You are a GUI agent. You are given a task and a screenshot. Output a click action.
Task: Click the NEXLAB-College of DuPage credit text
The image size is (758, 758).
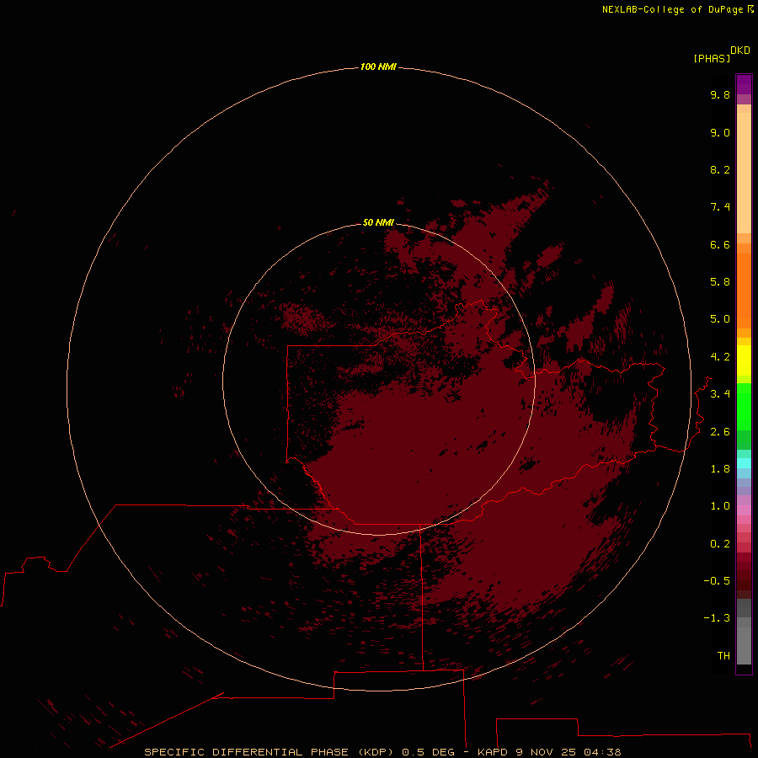[x=672, y=9]
